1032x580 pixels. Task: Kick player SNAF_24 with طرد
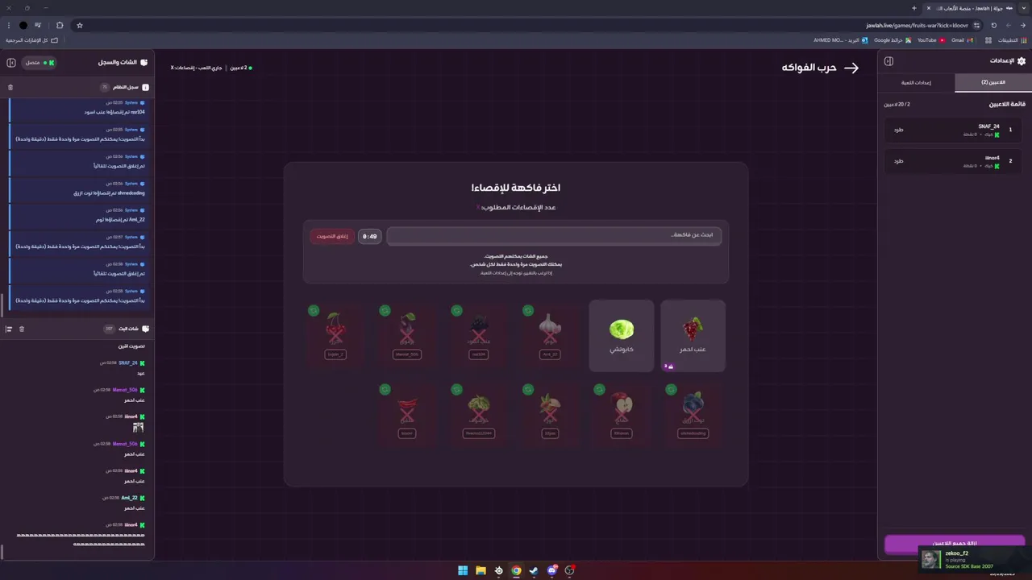coord(898,130)
